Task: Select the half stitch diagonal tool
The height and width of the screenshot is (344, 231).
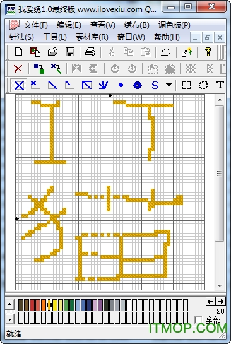Action: pos(52,85)
